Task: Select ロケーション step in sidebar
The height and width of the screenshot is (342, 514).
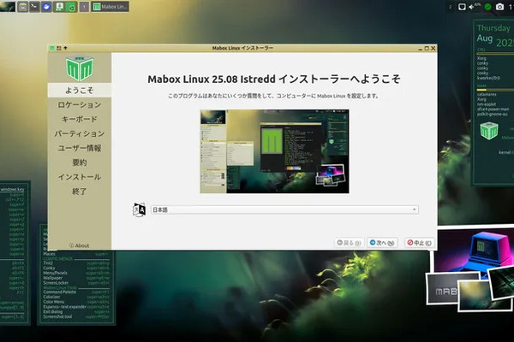Action: coord(79,104)
